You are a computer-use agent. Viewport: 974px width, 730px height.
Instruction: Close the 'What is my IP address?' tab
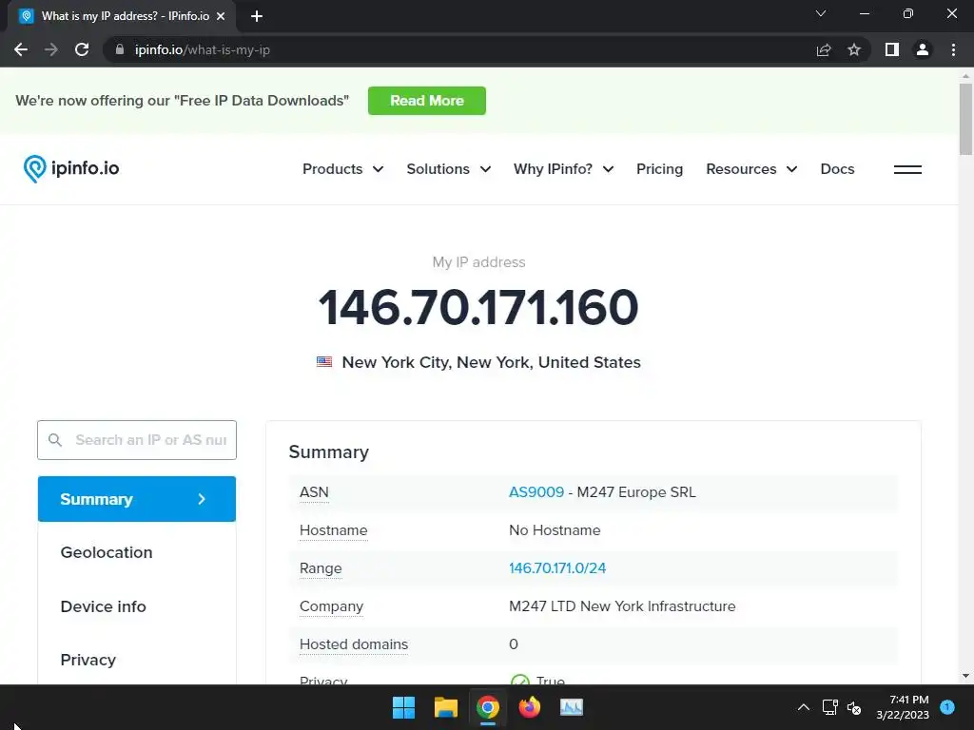221,16
